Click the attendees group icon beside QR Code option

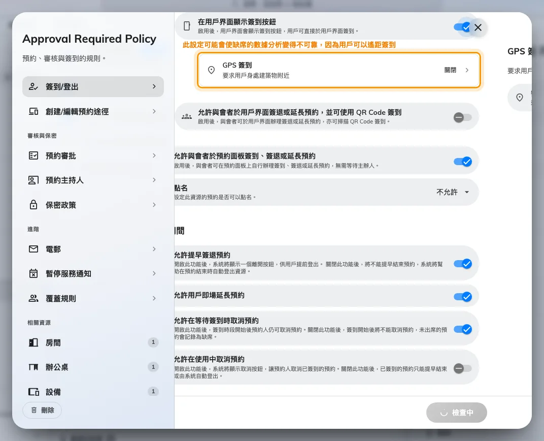tap(187, 117)
